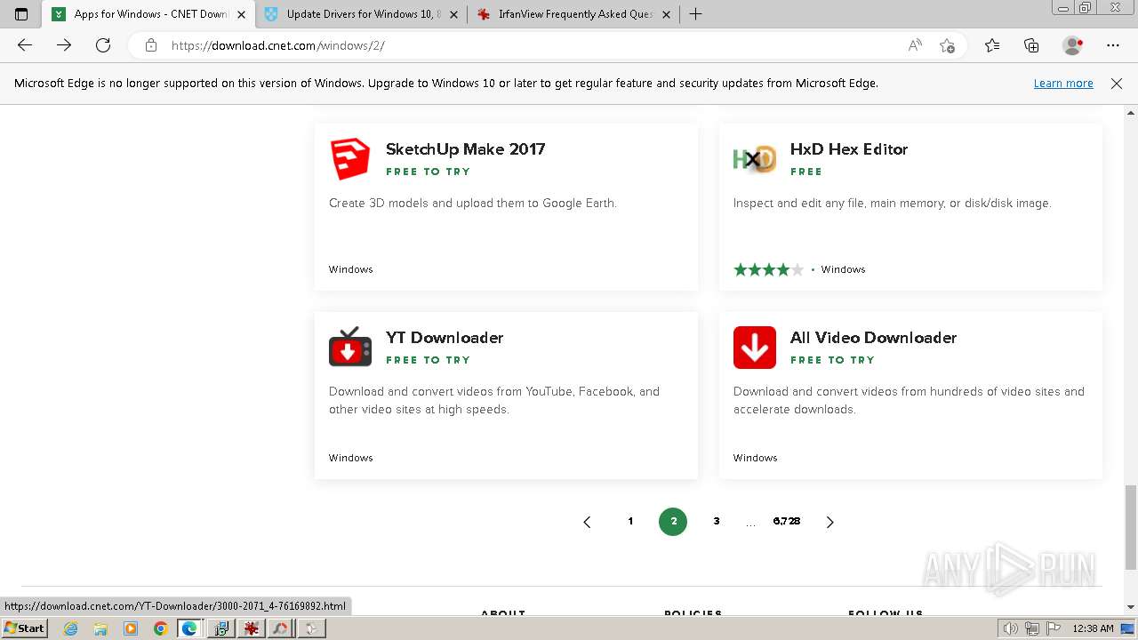Click the browser forward arrow

(64, 45)
